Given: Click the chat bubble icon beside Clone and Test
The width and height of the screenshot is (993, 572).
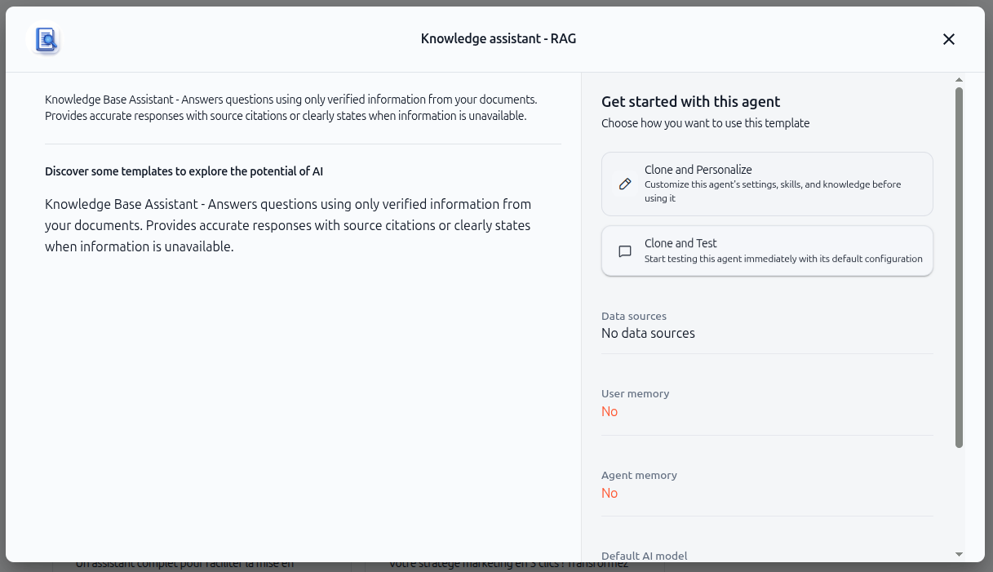Looking at the screenshot, I should pos(625,251).
